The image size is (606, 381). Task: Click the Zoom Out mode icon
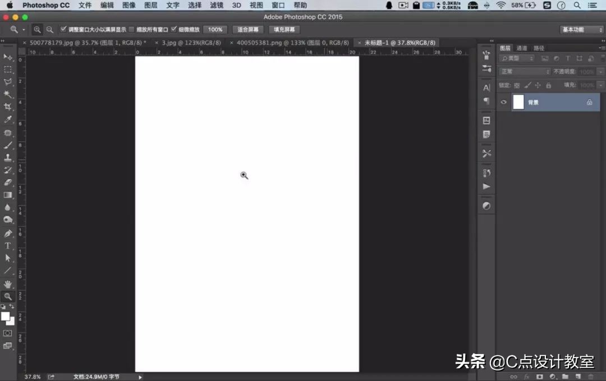coord(50,29)
